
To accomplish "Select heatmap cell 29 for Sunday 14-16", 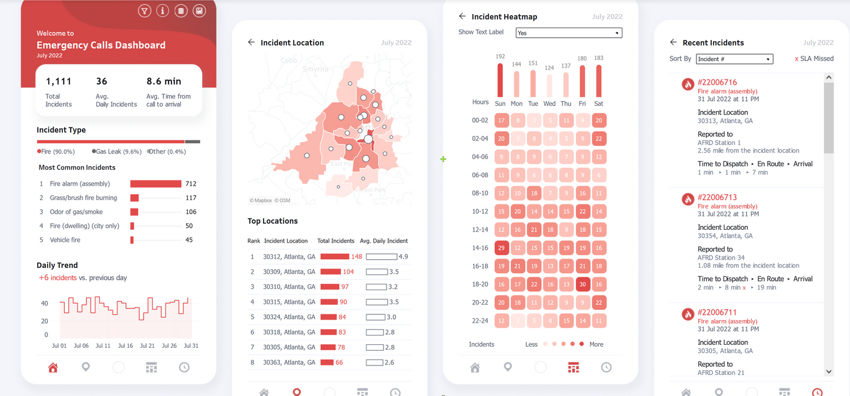I will 501,248.
